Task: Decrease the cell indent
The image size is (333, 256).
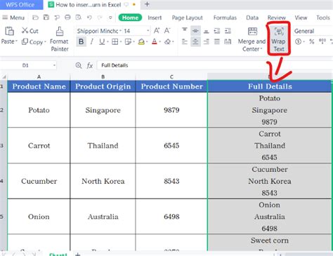Action: 217,31
